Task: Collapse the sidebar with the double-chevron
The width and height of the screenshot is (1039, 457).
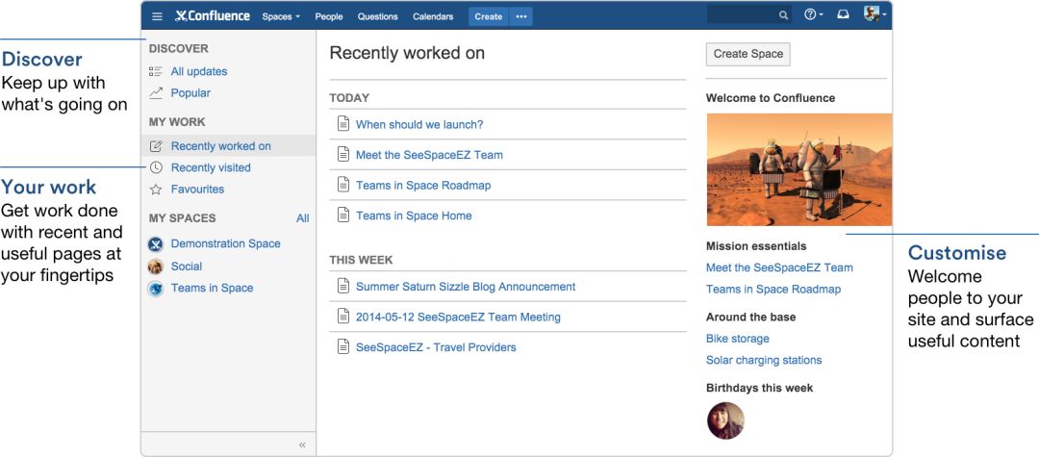Action: point(302,445)
